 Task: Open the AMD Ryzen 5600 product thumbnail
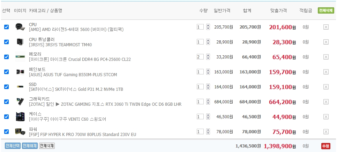pos(20,27)
